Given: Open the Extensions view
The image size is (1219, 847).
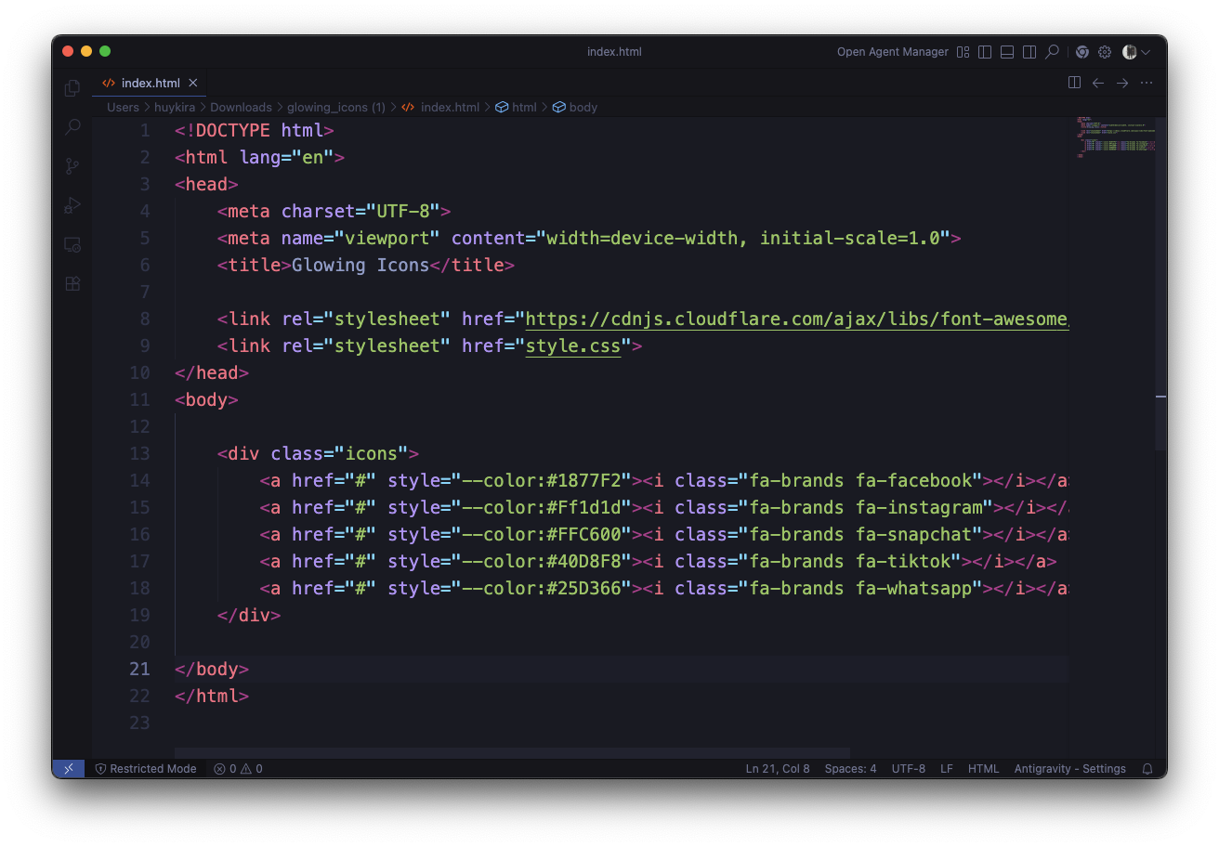Looking at the screenshot, I should click(x=72, y=283).
